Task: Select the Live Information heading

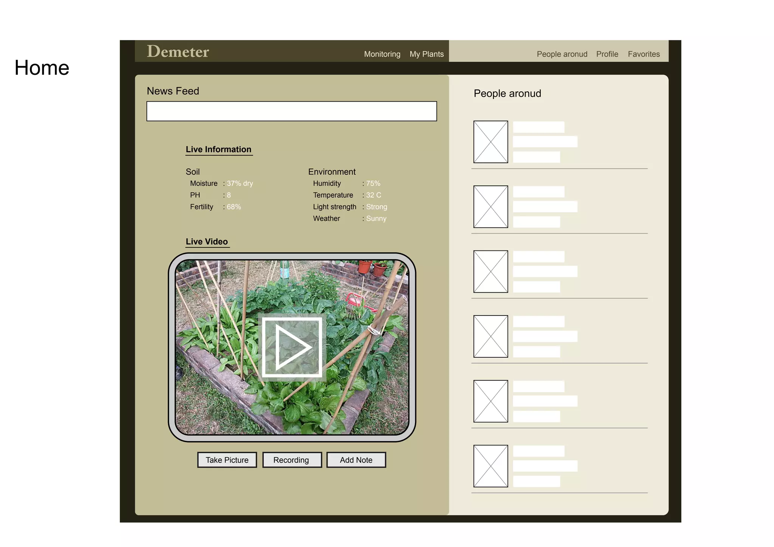Action: click(x=218, y=149)
